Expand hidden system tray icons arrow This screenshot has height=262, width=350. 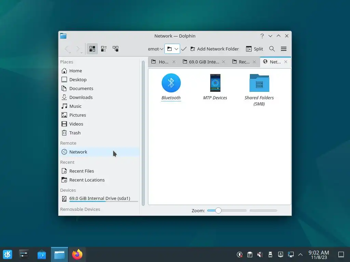300,254
